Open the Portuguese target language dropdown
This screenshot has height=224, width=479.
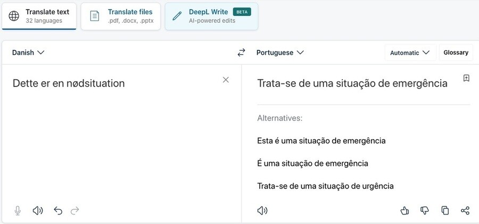coord(280,53)
